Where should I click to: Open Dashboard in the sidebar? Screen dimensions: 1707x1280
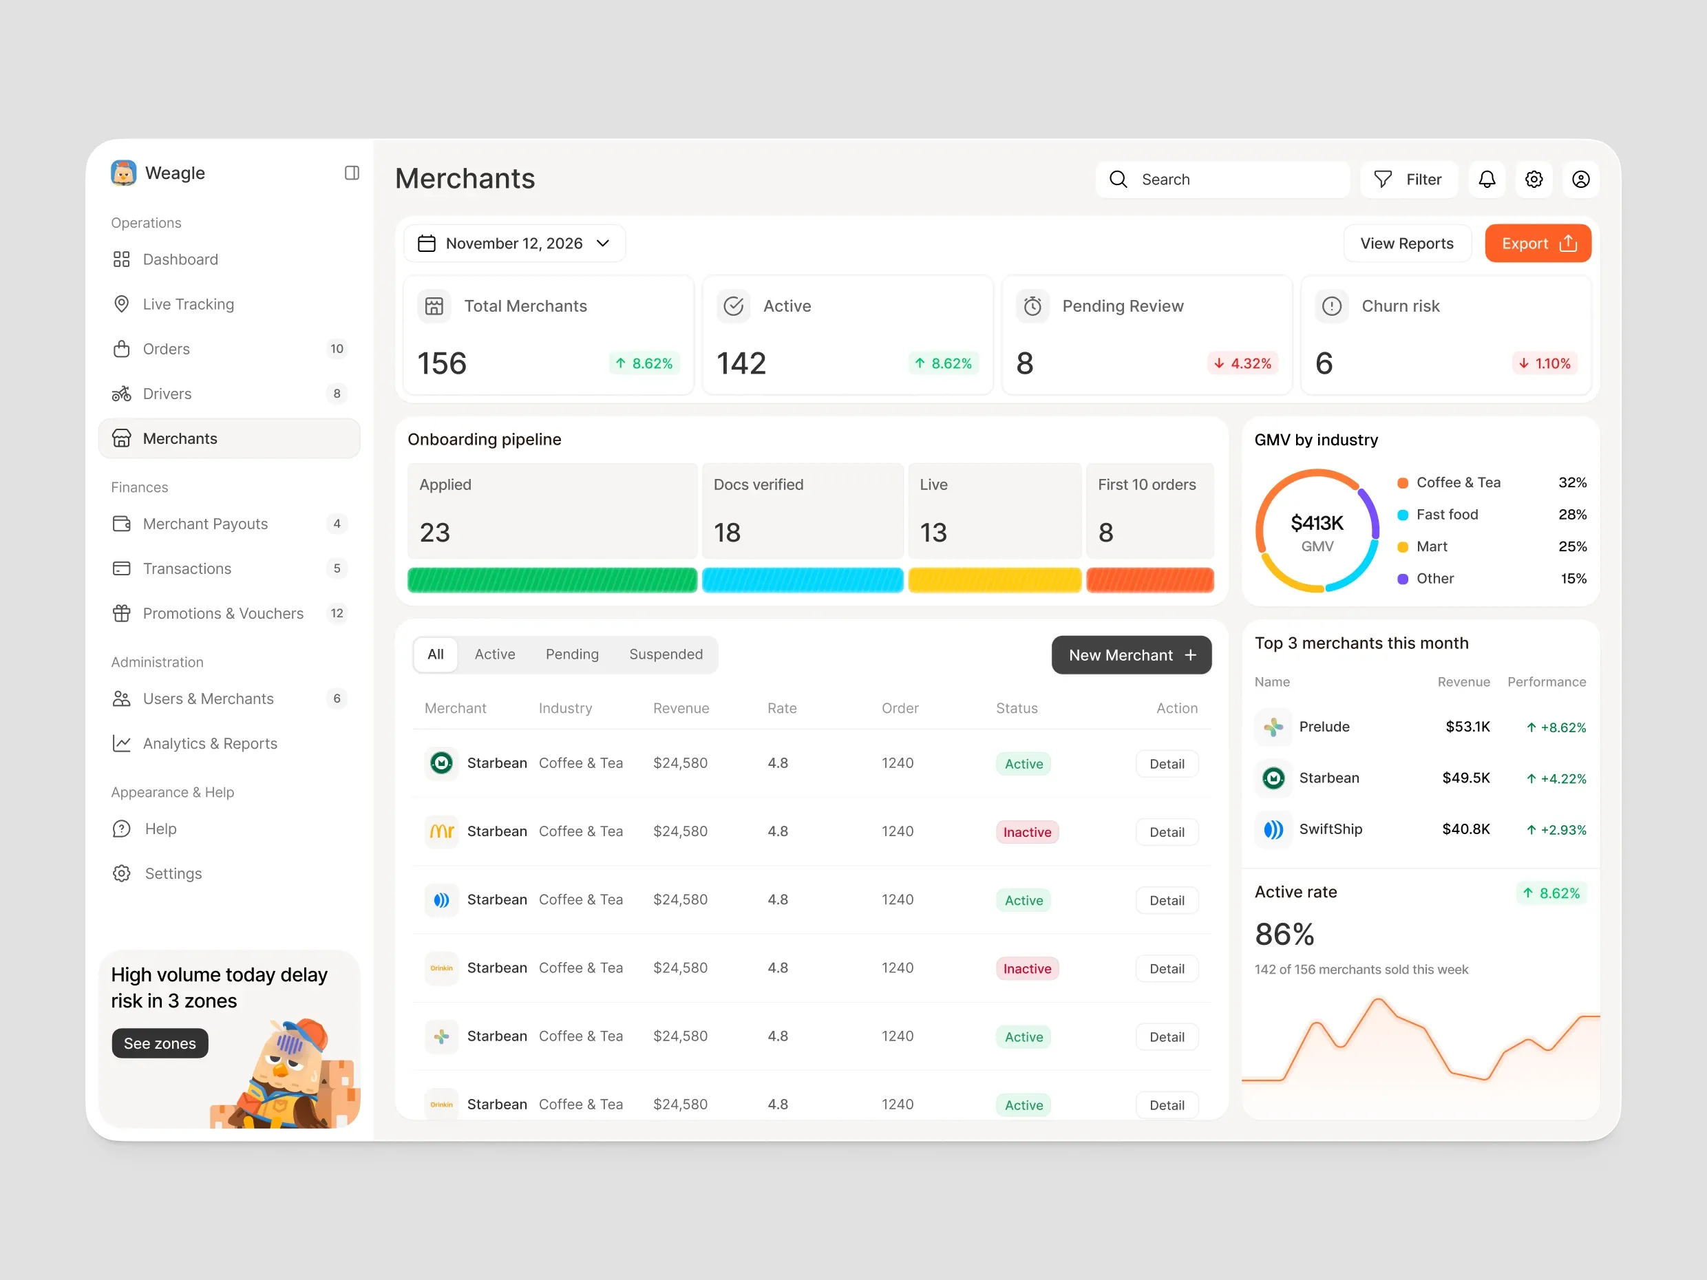pyautogui.click(x=229, y=259)
